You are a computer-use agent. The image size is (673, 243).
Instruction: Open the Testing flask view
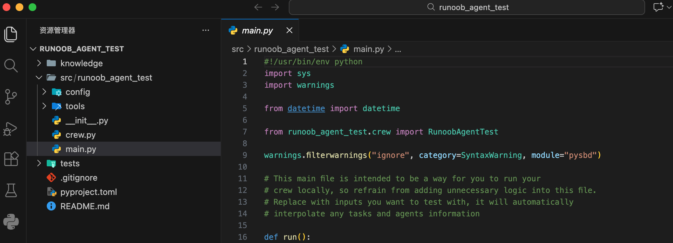pos(11,190)
